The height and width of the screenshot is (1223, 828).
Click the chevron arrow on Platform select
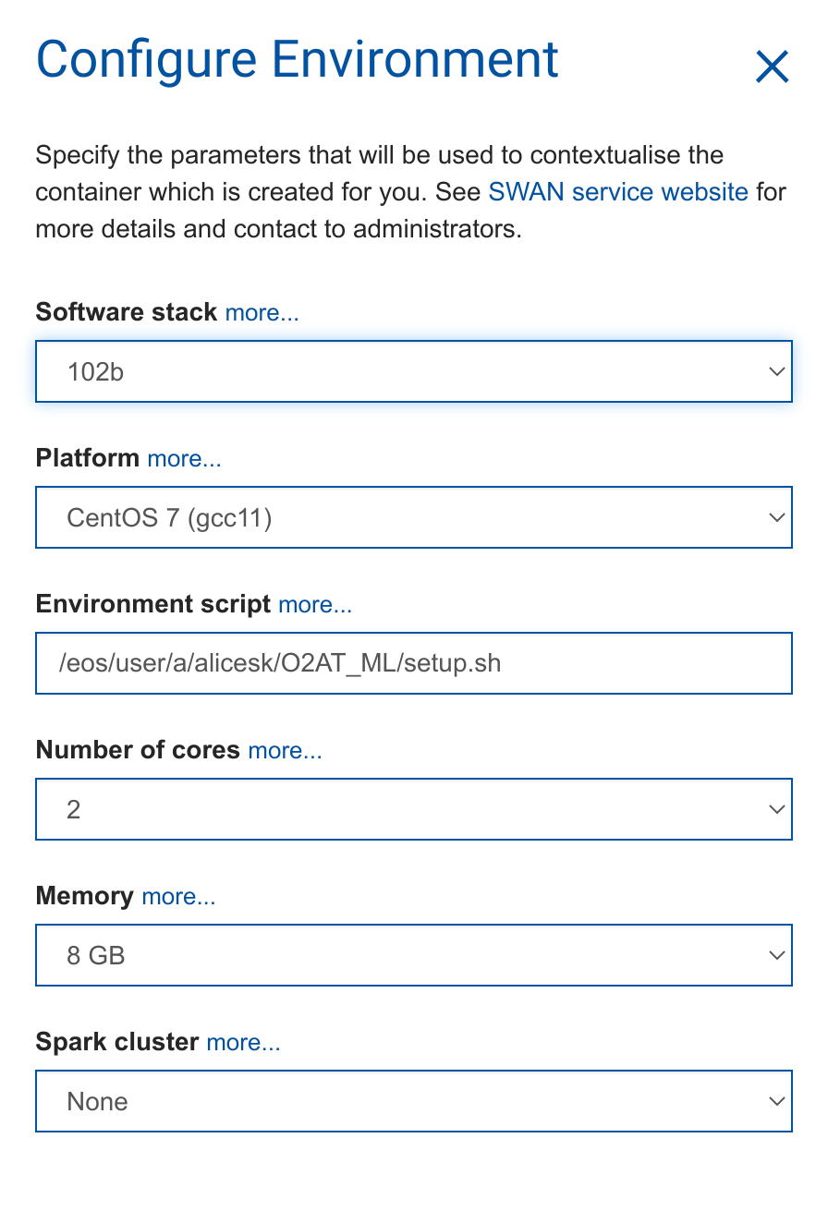tap(775, 518)
